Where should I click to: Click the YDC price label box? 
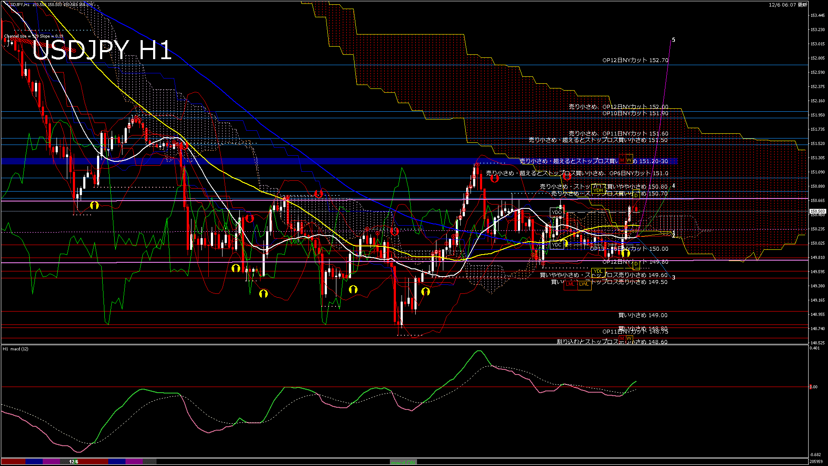[x=557, y=245]
